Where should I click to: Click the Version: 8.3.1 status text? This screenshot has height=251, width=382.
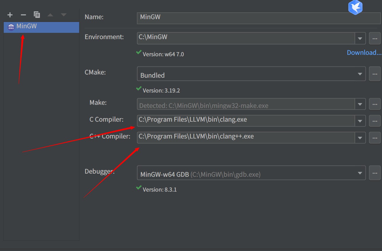(x=160, y=190)
